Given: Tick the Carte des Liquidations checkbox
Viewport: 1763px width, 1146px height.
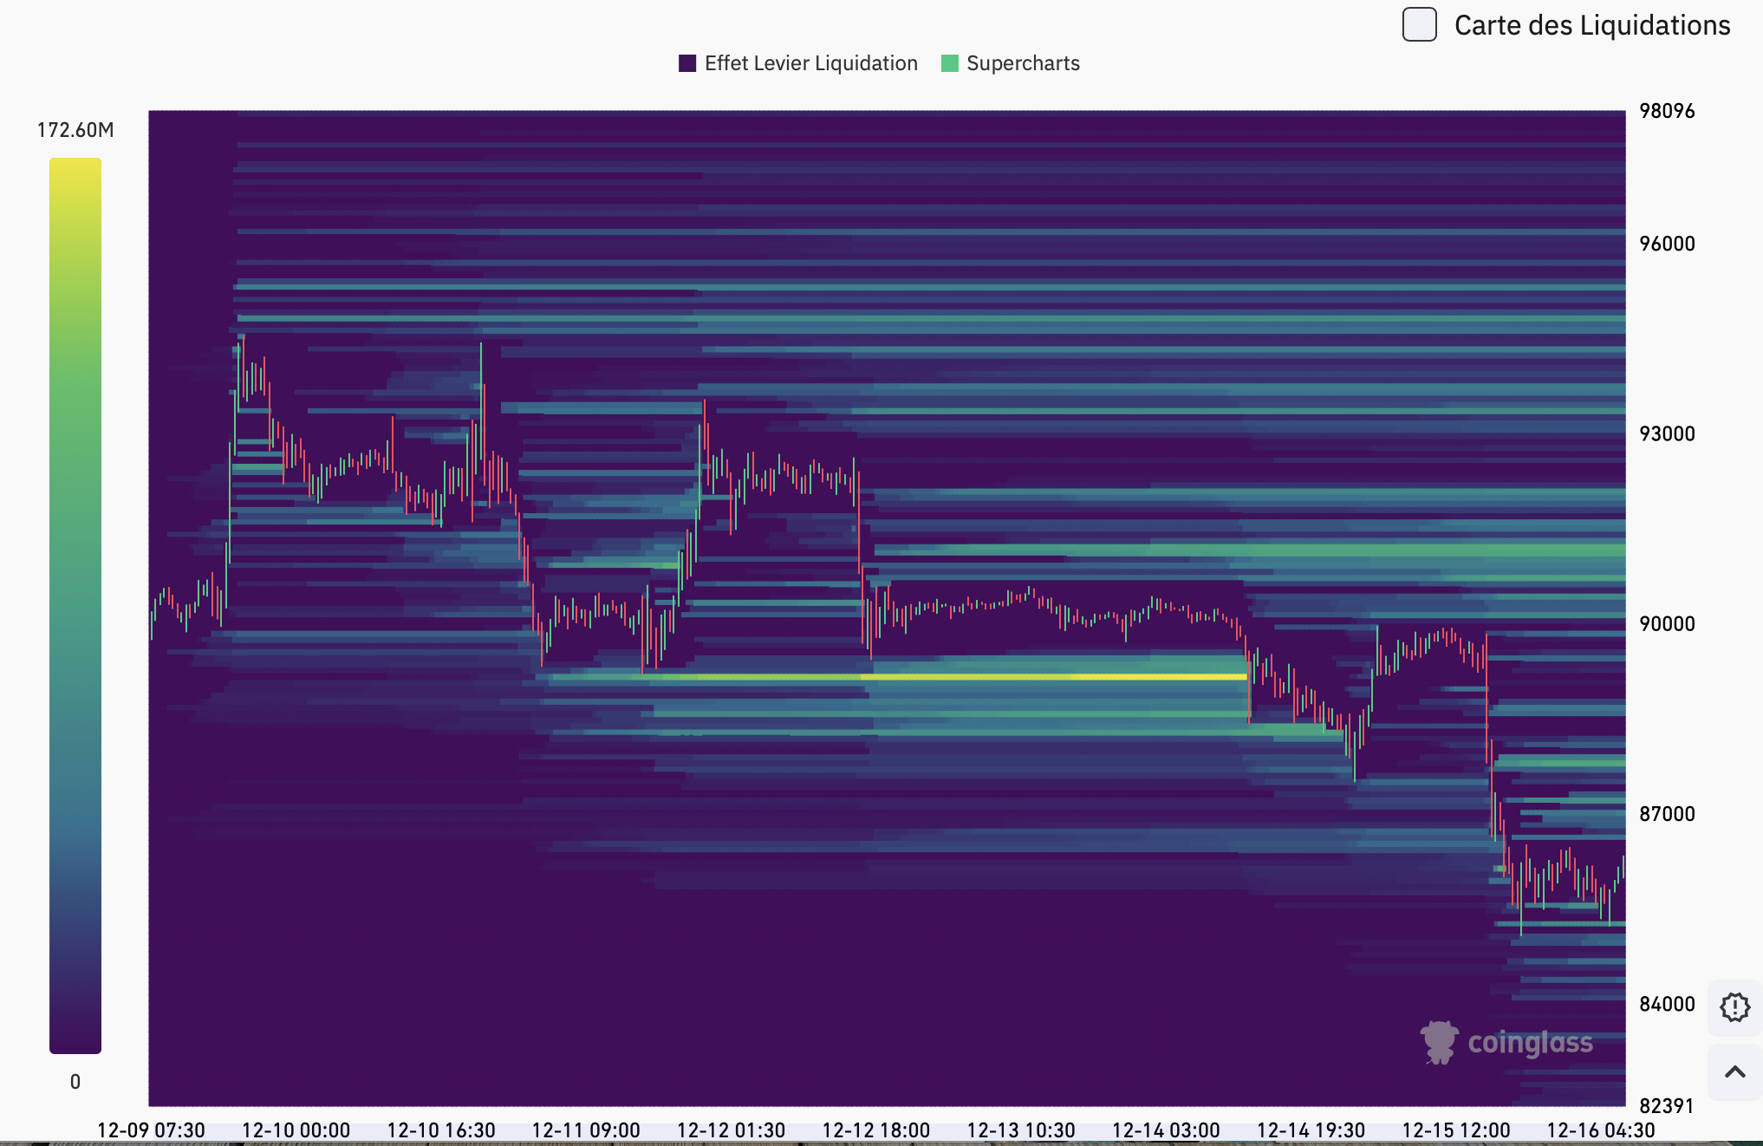Looking at the screenshot, I should pyautogui.click(x=1419, y=24).
